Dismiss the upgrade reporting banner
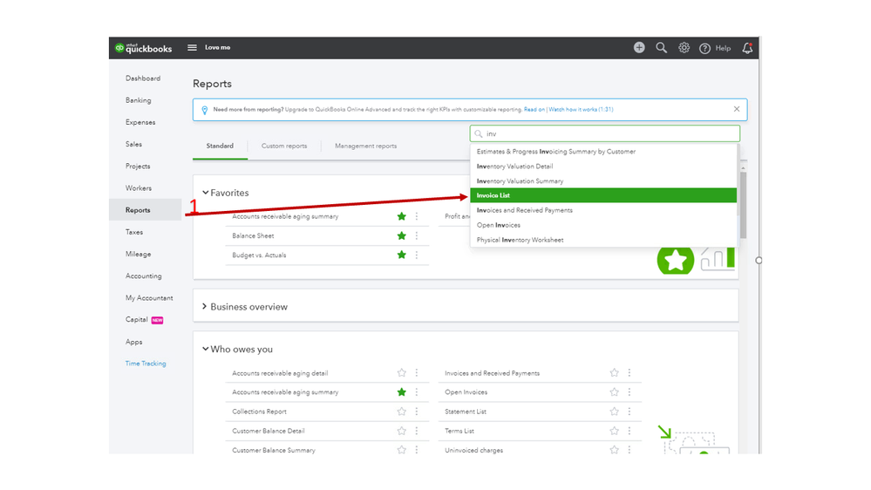The height and width of the screenshot is (490, 871). click(x=737, y=109)
